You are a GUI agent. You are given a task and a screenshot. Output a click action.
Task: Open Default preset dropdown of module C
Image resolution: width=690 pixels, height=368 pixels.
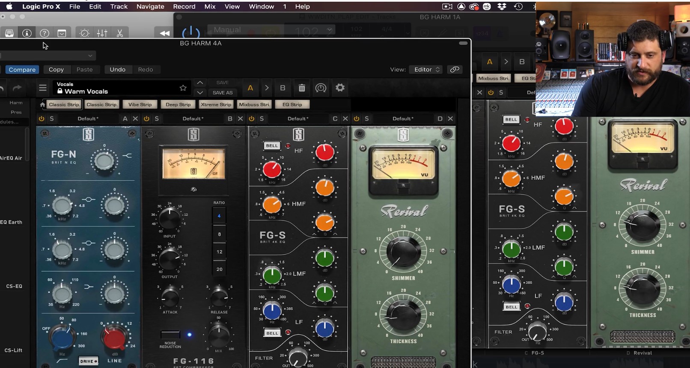(298, 119)
